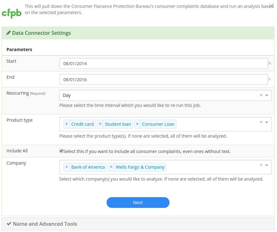Collapse the Data Connector Settings header
Screen dimensions: 277x232
(138, 33)
